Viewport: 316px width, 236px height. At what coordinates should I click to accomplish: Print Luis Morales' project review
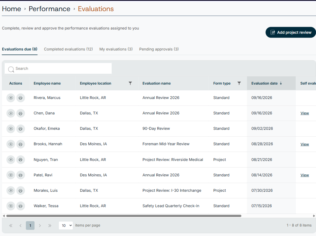(21, 190)
